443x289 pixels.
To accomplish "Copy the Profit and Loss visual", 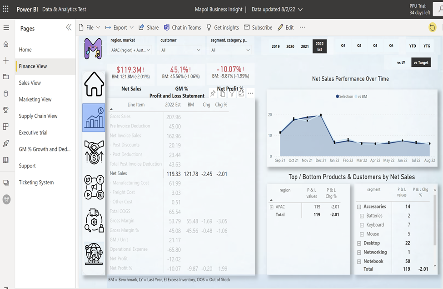I will coord(222,93).
